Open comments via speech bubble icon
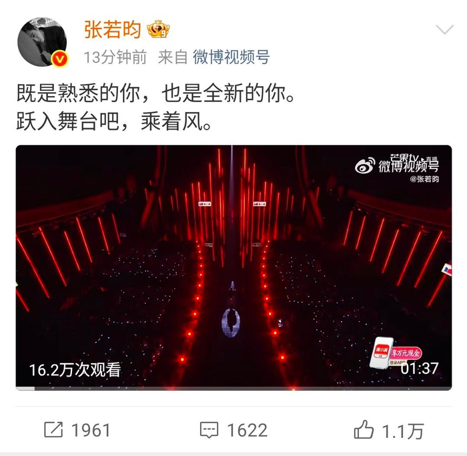This screenshot has height=456, width=467. point(209,430)
